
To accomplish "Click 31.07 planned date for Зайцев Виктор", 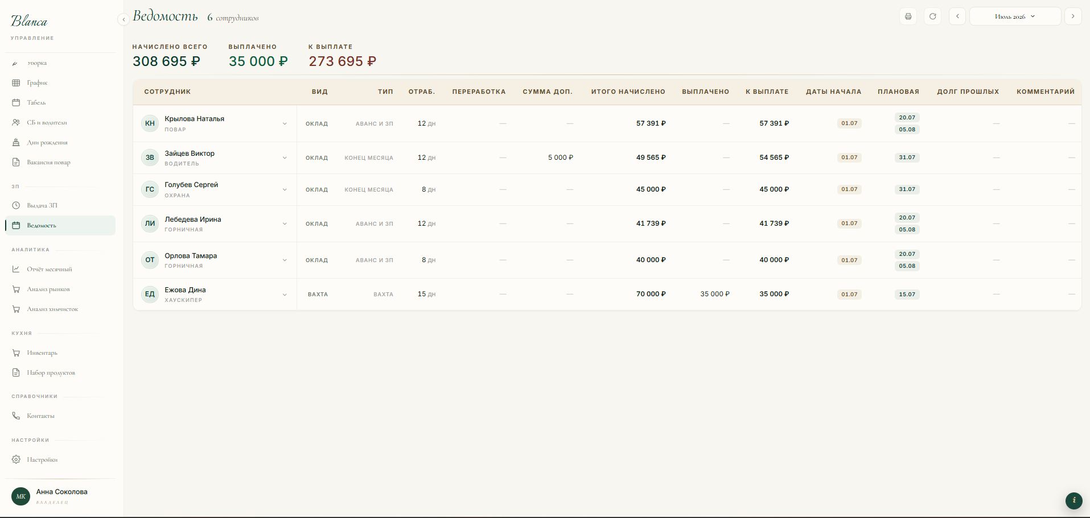I will click(x=907, y=158).
